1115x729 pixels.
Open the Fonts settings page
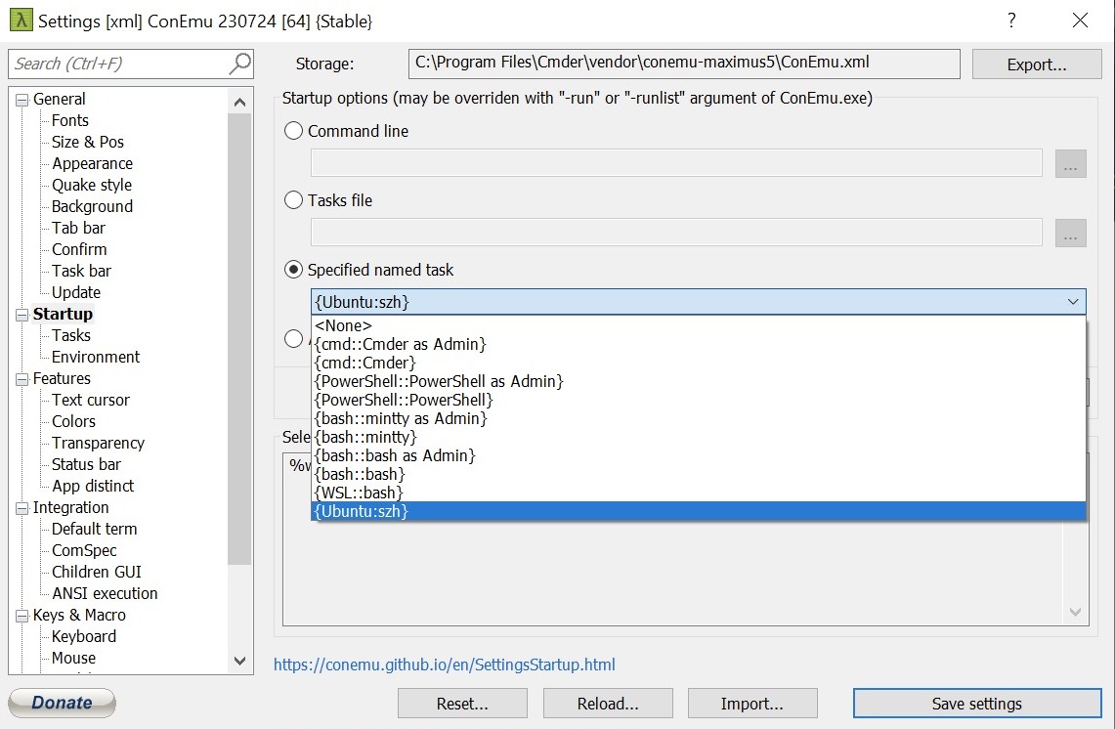tap(69, 121)
